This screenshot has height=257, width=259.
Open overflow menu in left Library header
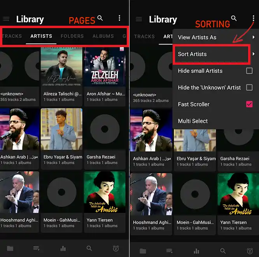tap(119, 18)
